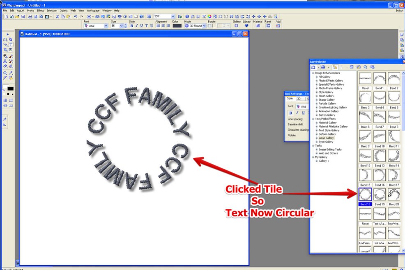Apply the Bend 19 wrap thumbnail
Image resolution: width=405 pixels, height=270 pixels.
click(380, 194)
